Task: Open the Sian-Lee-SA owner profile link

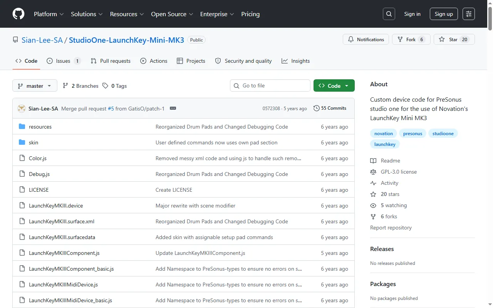Action: coord(42,40)
